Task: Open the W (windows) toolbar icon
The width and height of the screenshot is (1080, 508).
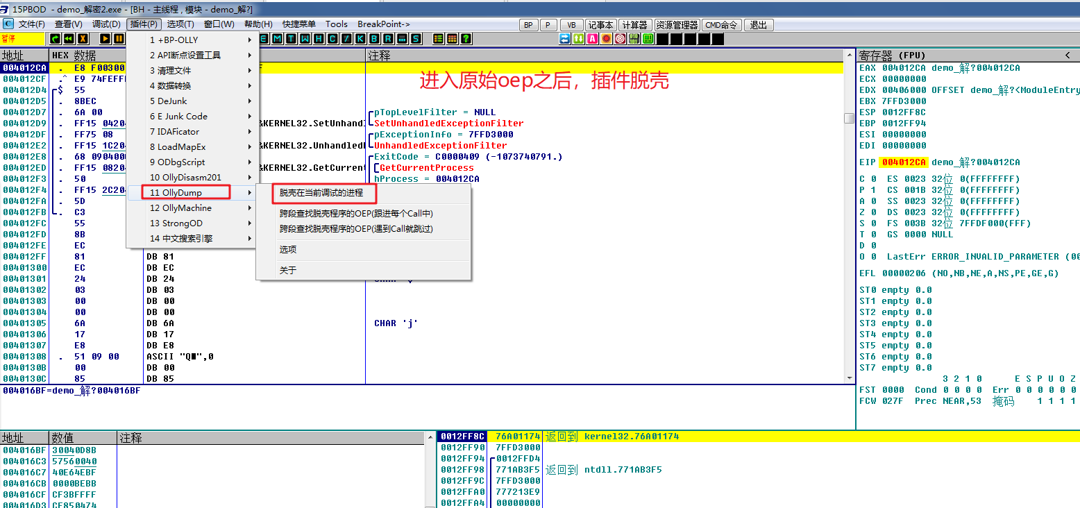Action: (305, 39)
